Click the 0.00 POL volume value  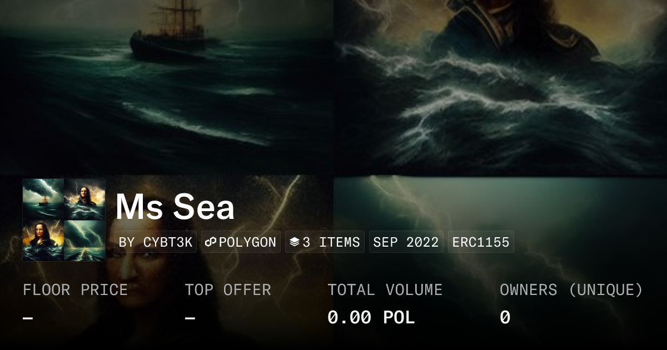click(x=371, y=318)
